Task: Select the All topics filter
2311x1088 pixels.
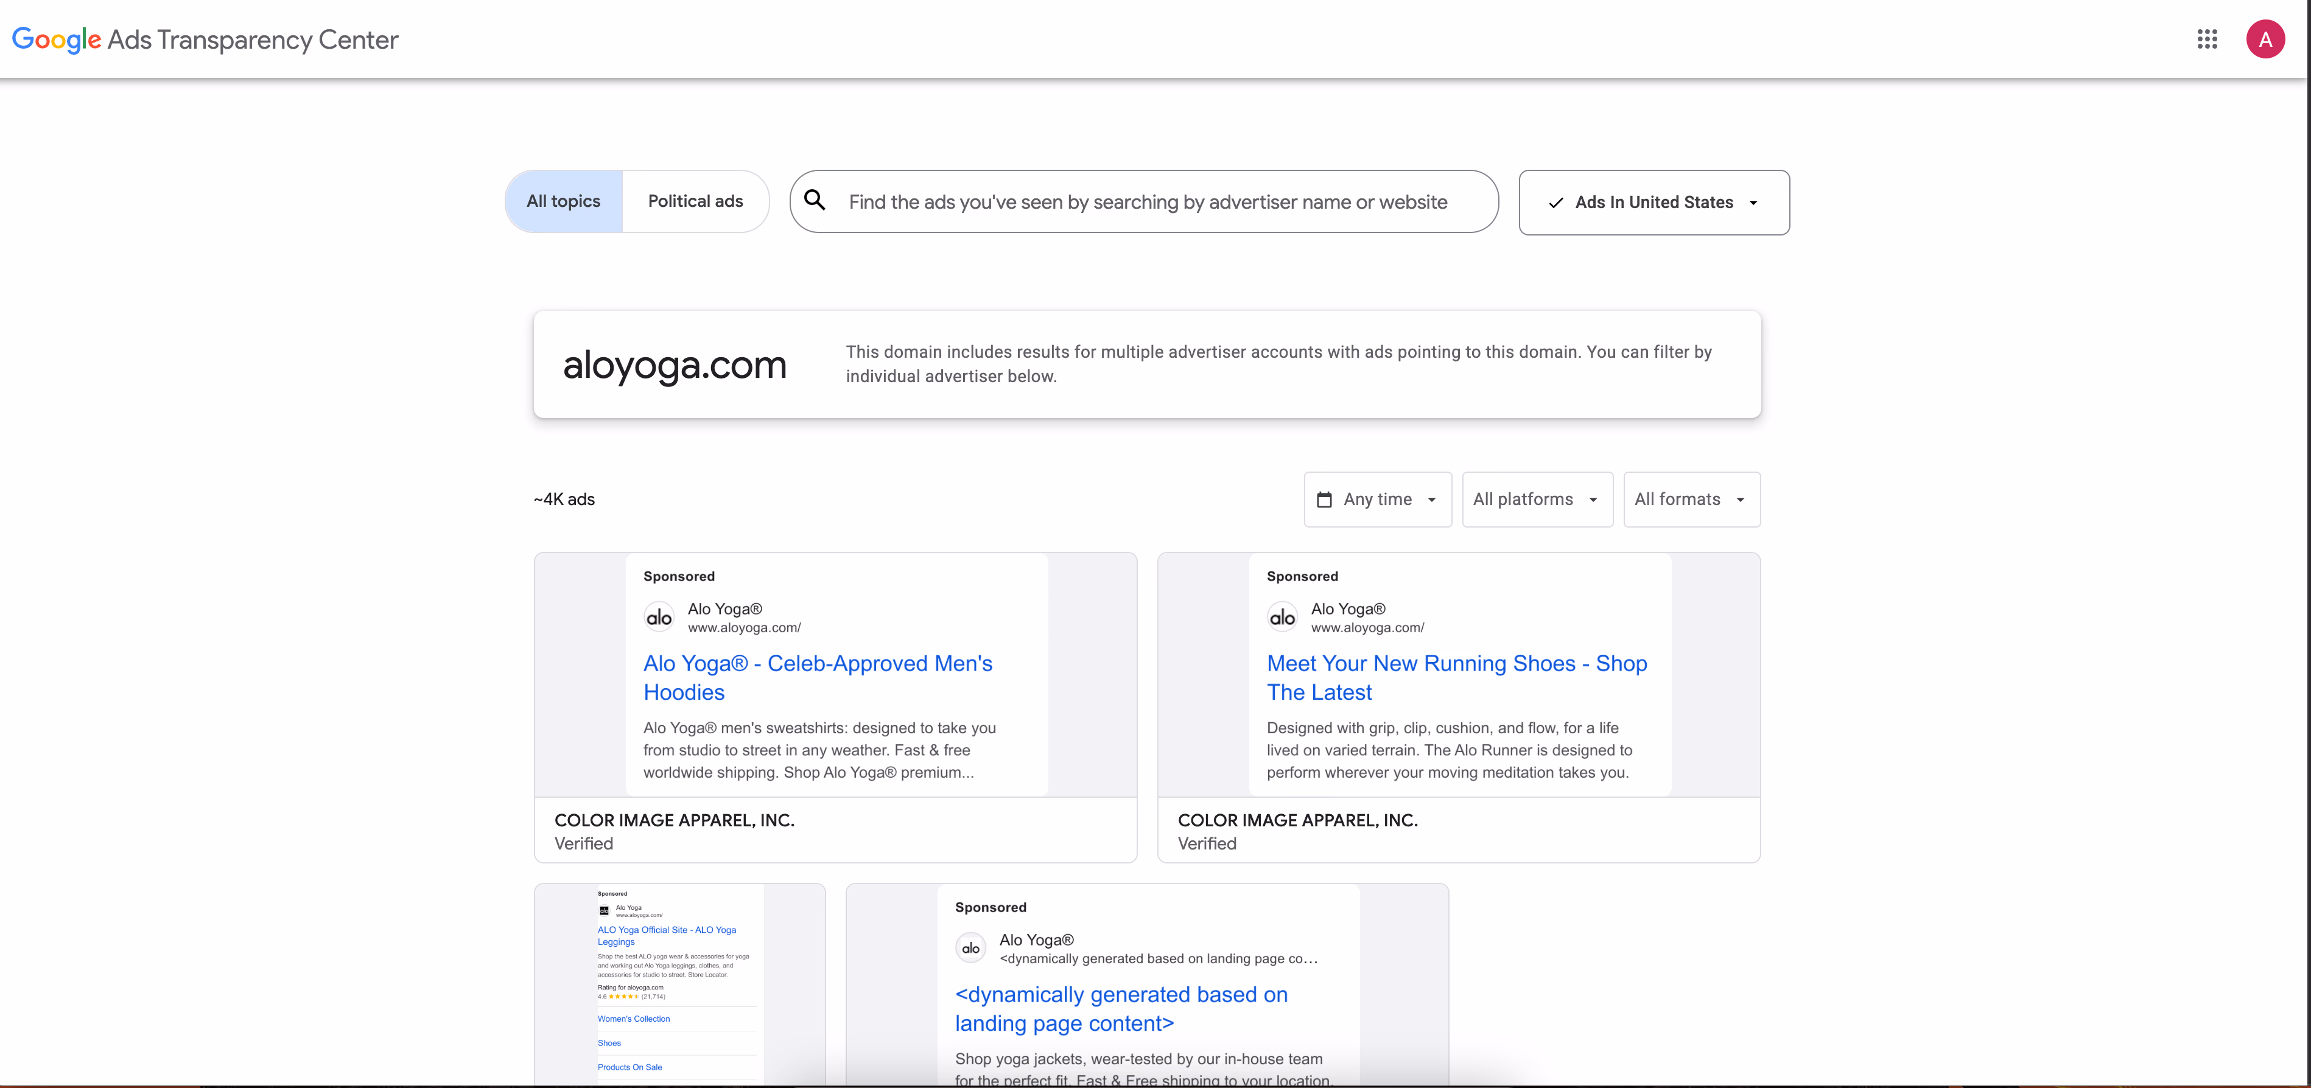Action: tap(563, 201)
